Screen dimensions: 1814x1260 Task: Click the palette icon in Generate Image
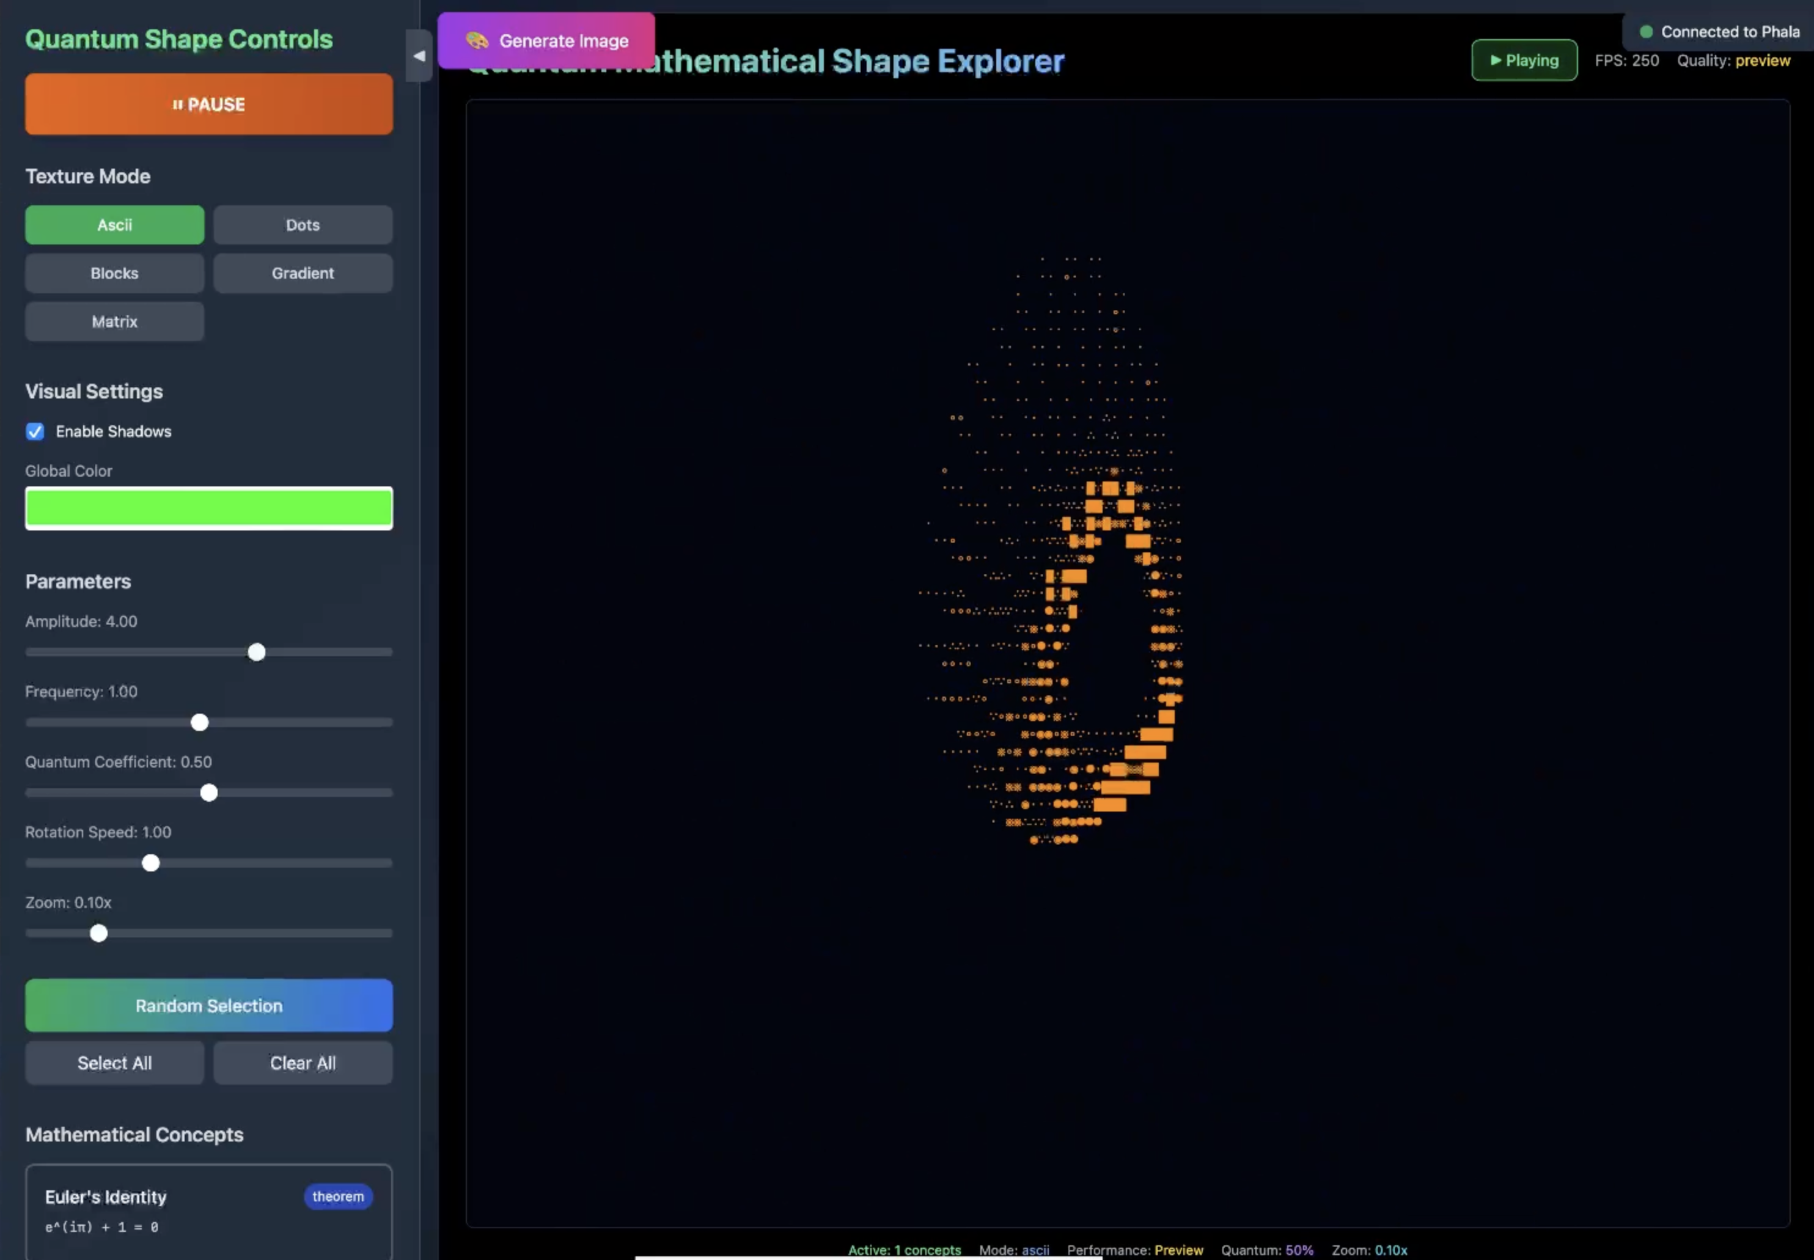pyautogui.click(x=476, y=40)
